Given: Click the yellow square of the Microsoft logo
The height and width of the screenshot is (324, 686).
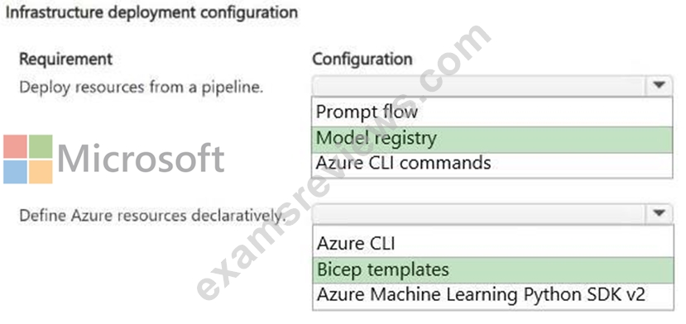Looking at the screenshot, I should pyautogui.click(x=41, y=172).
